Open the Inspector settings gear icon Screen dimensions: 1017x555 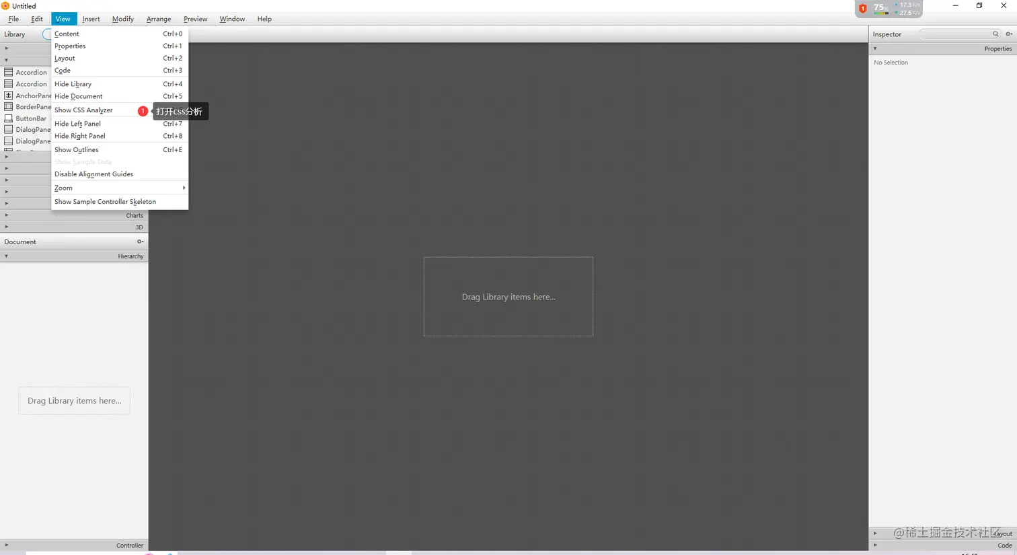tap(1010, 34)
